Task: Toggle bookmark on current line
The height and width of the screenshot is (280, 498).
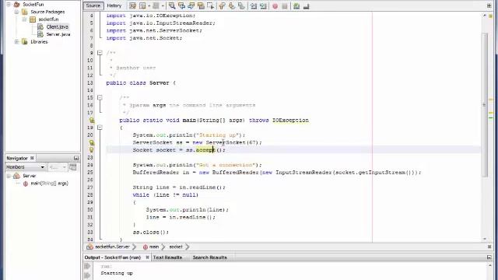Action: [241, 5]
